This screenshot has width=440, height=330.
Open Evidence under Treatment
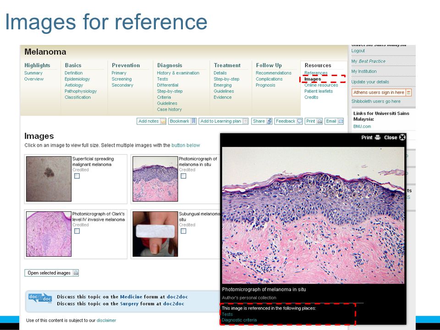[223, 97]
